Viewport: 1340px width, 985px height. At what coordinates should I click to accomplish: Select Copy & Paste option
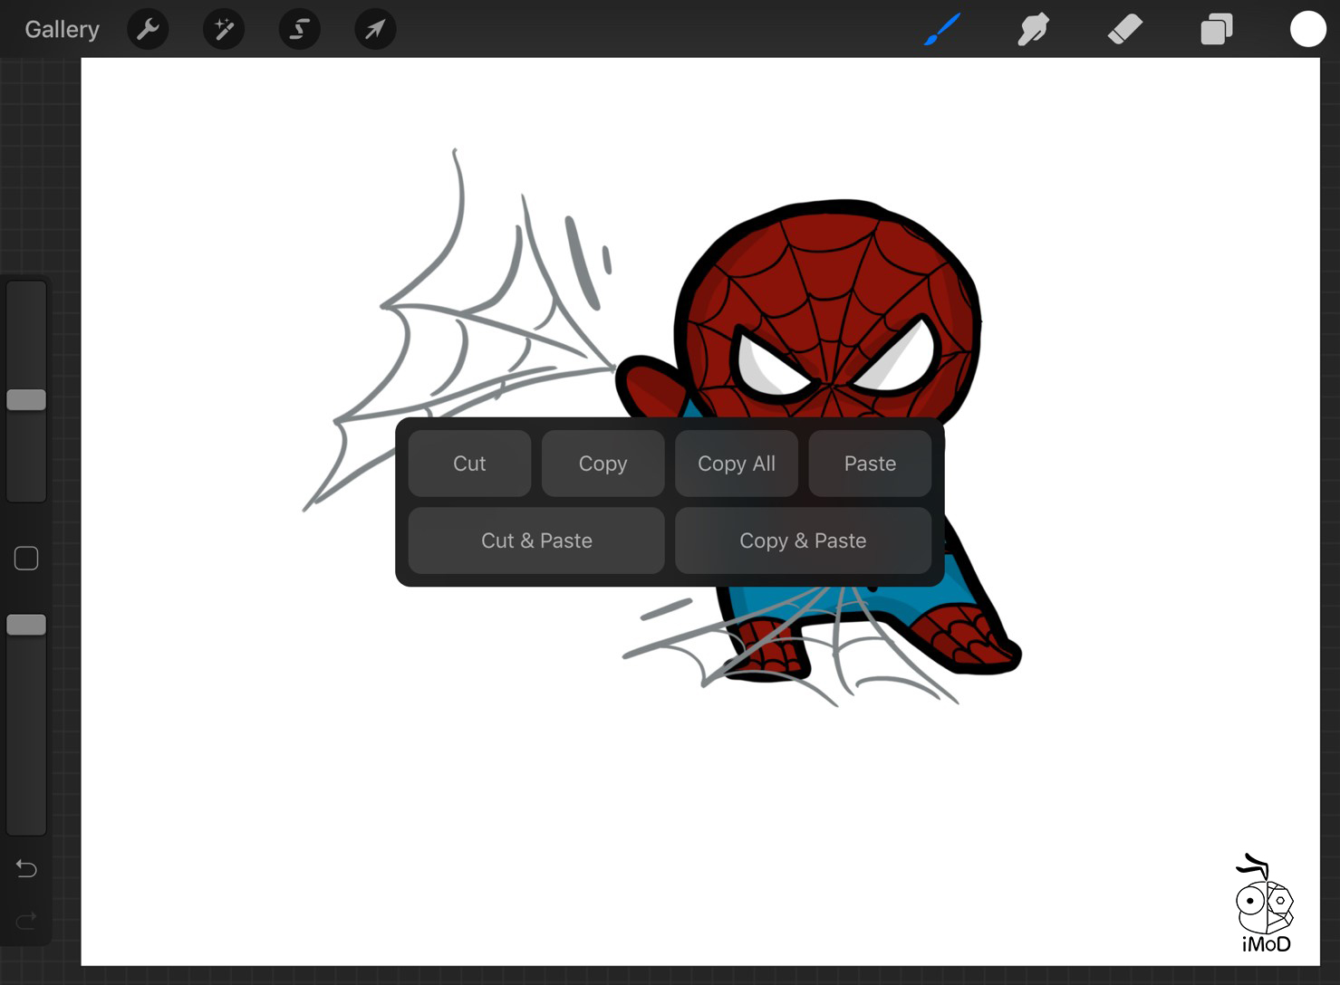coord(803,540)
